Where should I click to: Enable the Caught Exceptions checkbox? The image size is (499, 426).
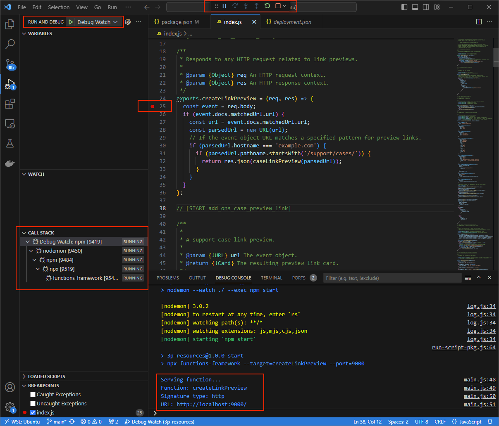coord(33,394)
